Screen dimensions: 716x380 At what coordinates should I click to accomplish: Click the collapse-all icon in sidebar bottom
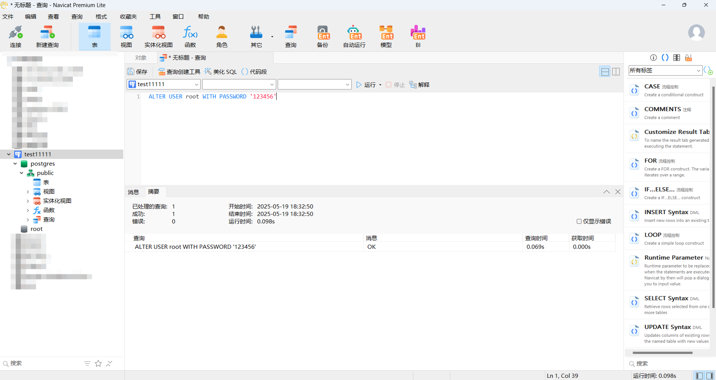(109, 364)
